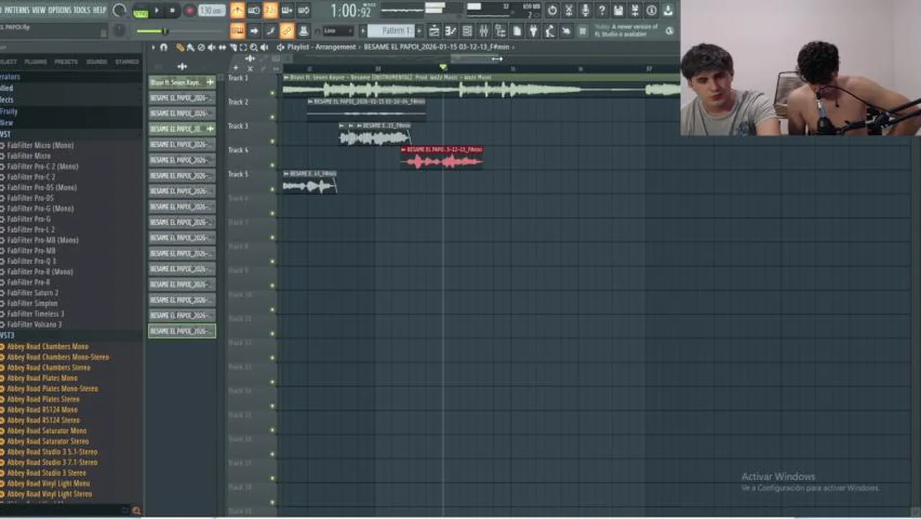Open the Line snap dropdown

pos(338,31)
